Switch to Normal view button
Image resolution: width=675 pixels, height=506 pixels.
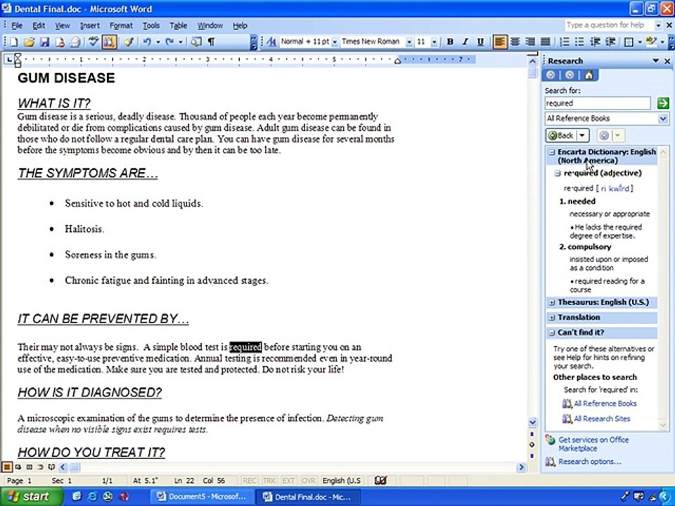coord(7,467)
